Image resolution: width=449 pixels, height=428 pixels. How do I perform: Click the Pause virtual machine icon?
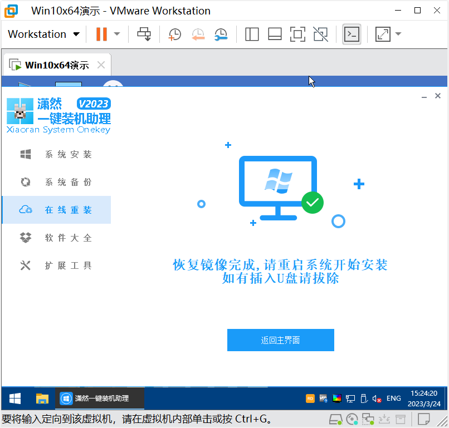click(x=101, y=34)
